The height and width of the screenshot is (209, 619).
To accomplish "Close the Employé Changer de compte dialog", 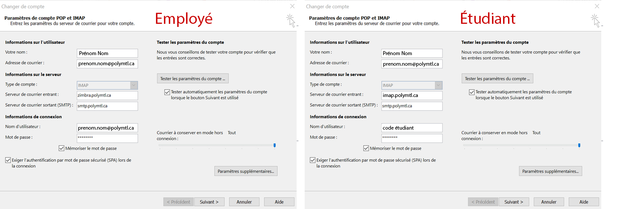I will 292,6.
